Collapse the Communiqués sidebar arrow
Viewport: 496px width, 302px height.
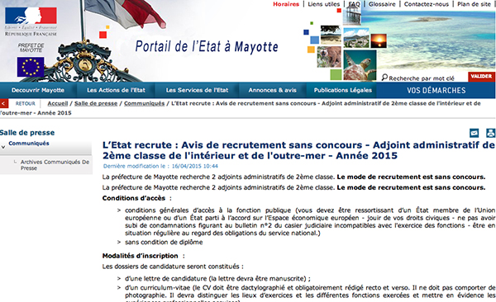tap(3, 147)
